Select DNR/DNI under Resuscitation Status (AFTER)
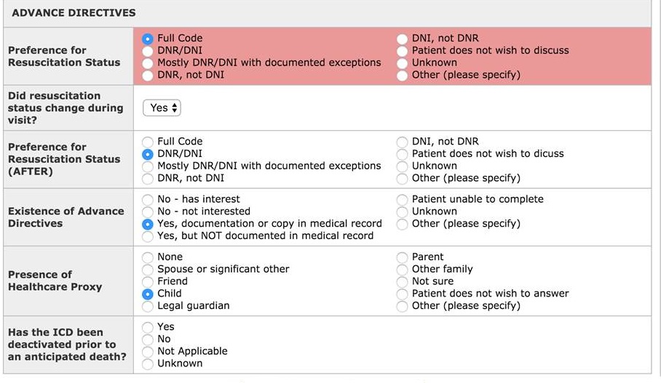The height and width of the screenshot is (383, 661). [x=148, y=154]
